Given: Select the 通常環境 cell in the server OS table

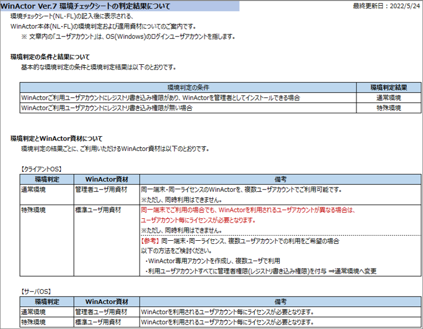Looking at the screenshot, I should coord(47,312).
